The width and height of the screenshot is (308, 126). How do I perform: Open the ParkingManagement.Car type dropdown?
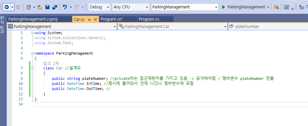(x=172, y=26)
